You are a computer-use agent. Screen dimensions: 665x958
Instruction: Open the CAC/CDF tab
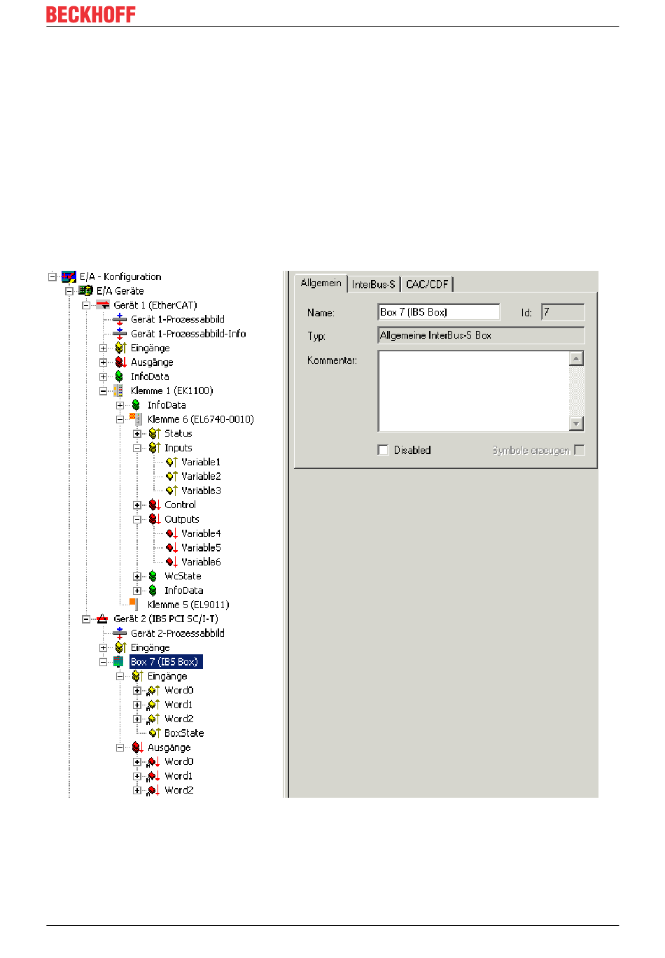click(427, 284)
